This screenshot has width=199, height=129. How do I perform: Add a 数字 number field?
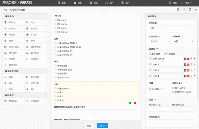click(36, 22)
